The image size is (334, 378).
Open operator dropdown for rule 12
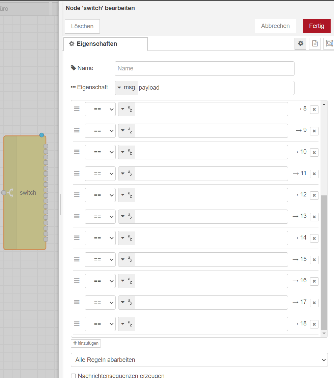pyautogui.click(x=100, y=195)
